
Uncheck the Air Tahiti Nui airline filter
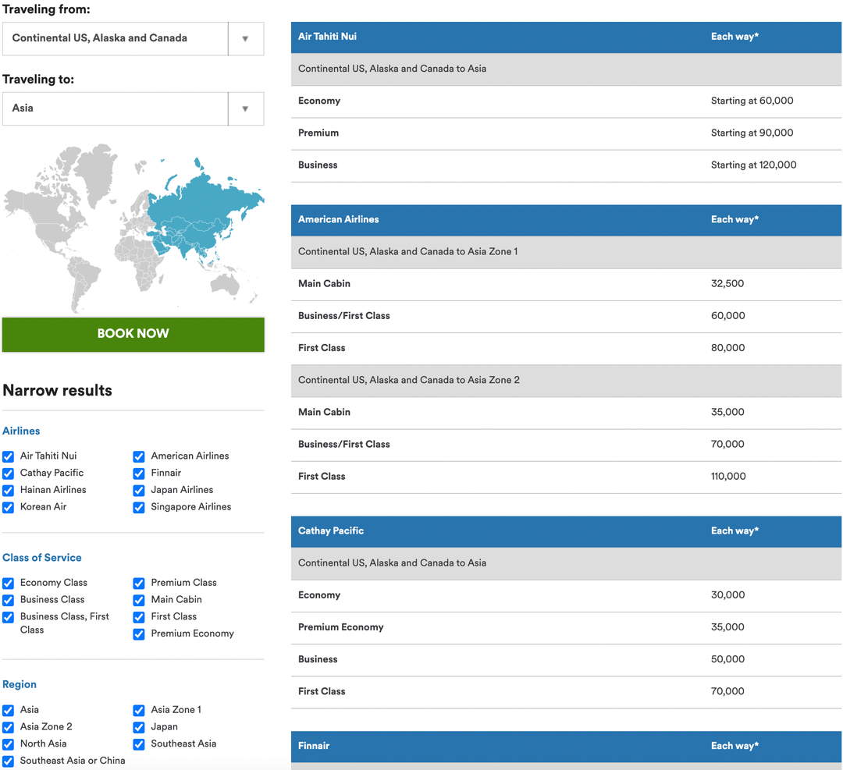pyautogui.click(x=8, y=456)
